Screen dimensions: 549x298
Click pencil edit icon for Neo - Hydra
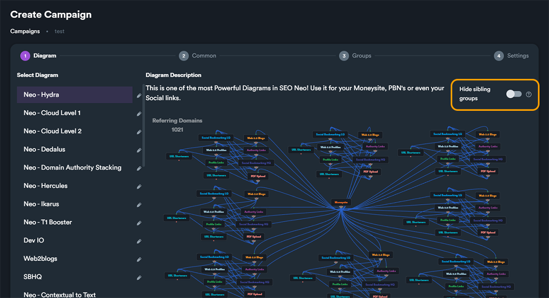point(139,95)
